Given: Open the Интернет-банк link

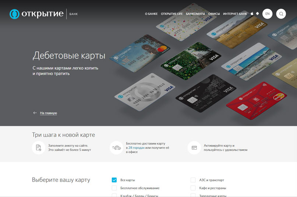Looking at the screenshot, I should pos(235,14).
